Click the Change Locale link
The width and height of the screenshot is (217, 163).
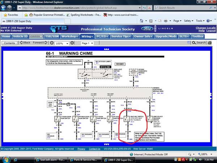coord(206,28)
